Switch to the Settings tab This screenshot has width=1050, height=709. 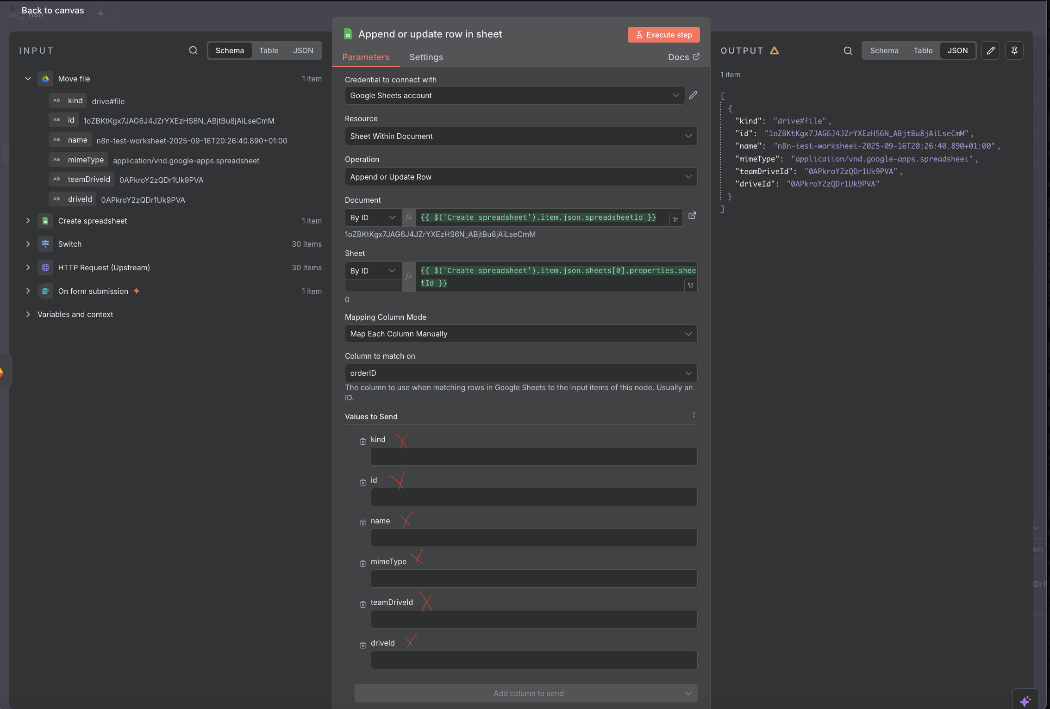pyautogui.click(x=426, y=57)
